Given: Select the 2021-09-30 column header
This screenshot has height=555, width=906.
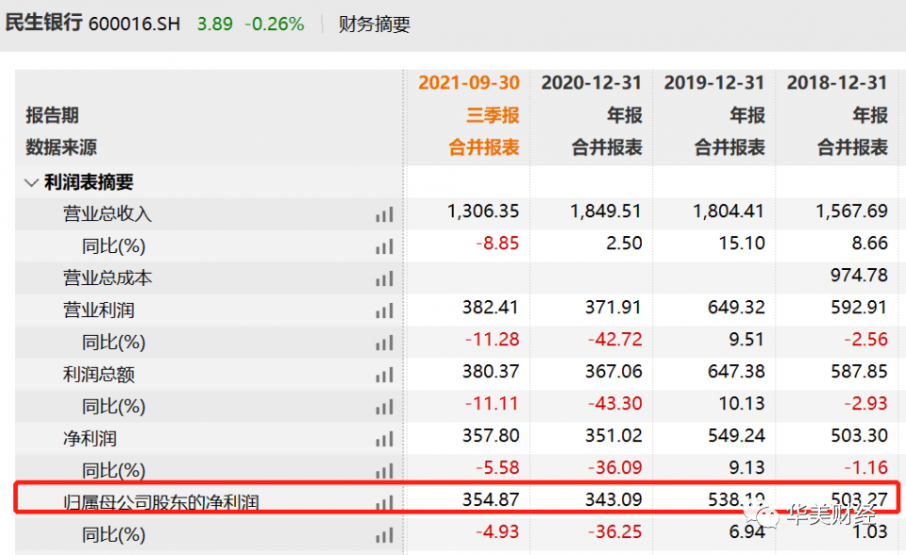Looking at the screenshot, I should click(x=469, y=83).
